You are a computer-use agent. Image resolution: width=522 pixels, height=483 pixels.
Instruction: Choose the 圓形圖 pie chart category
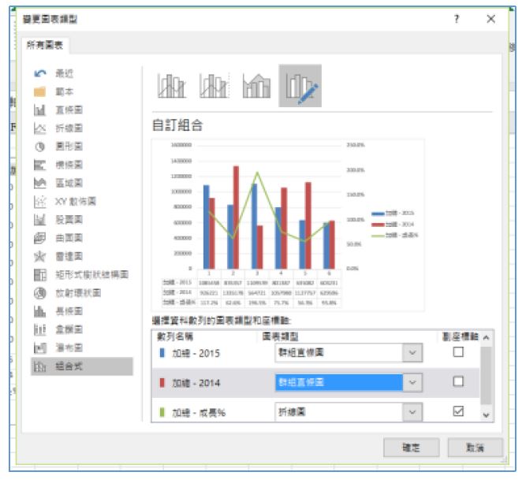pos(69,146)
